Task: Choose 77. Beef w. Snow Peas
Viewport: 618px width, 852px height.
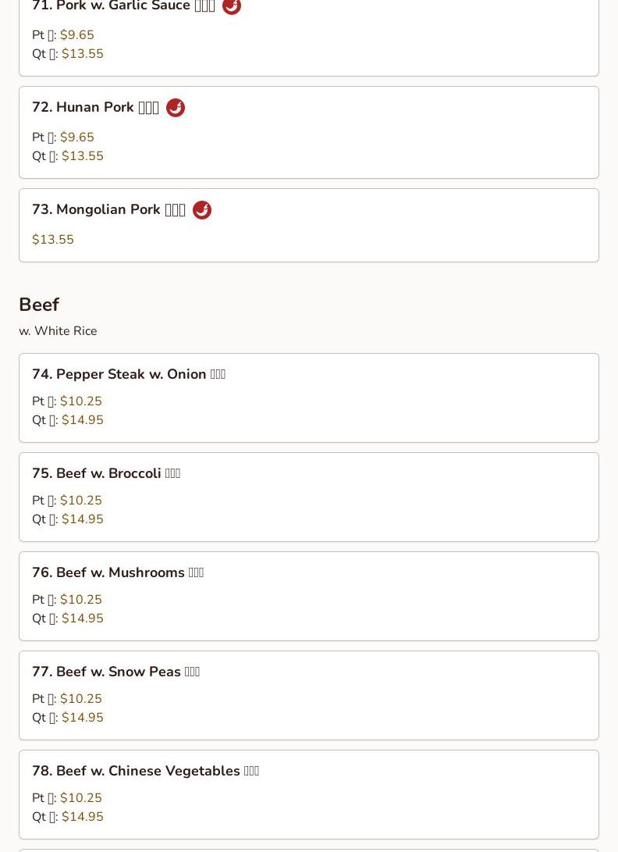Action: pyautogui.click(x=115, y=672)
